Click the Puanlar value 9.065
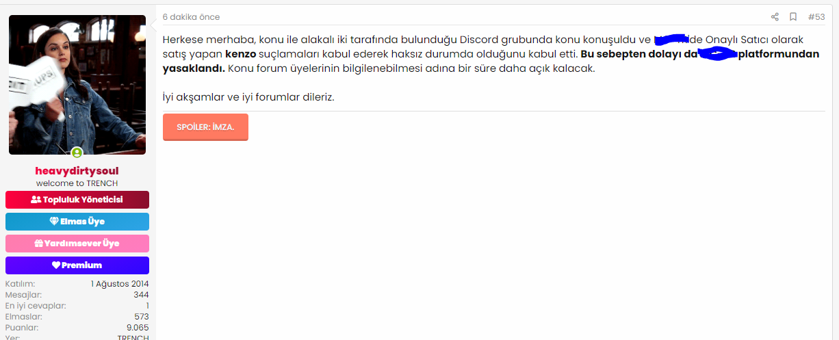Image resolution: width=839 pixels, height=340 pixels. click(138, 328)
